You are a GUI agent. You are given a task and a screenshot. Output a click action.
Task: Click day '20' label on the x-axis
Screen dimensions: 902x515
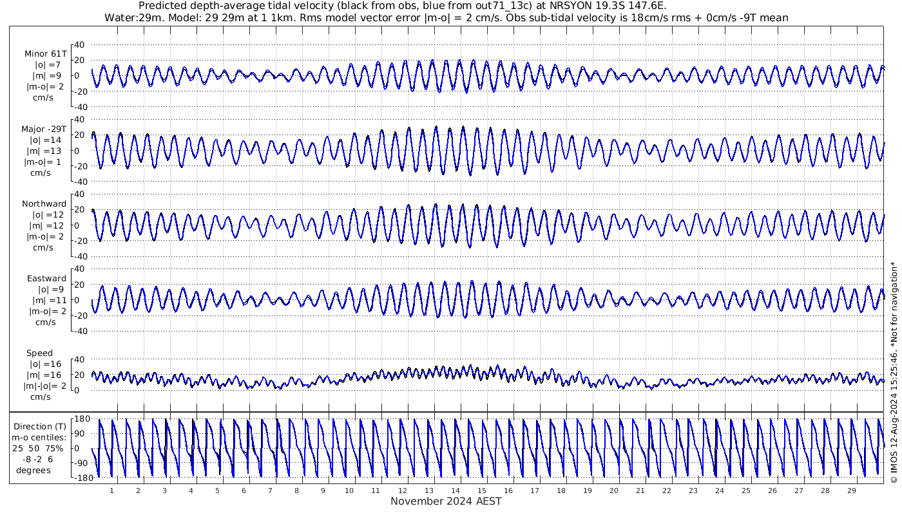[613, 491]
